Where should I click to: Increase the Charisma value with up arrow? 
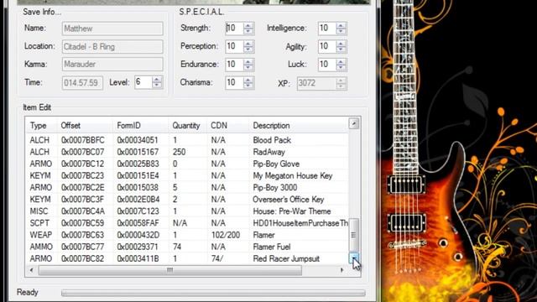(x=248, y=81)
